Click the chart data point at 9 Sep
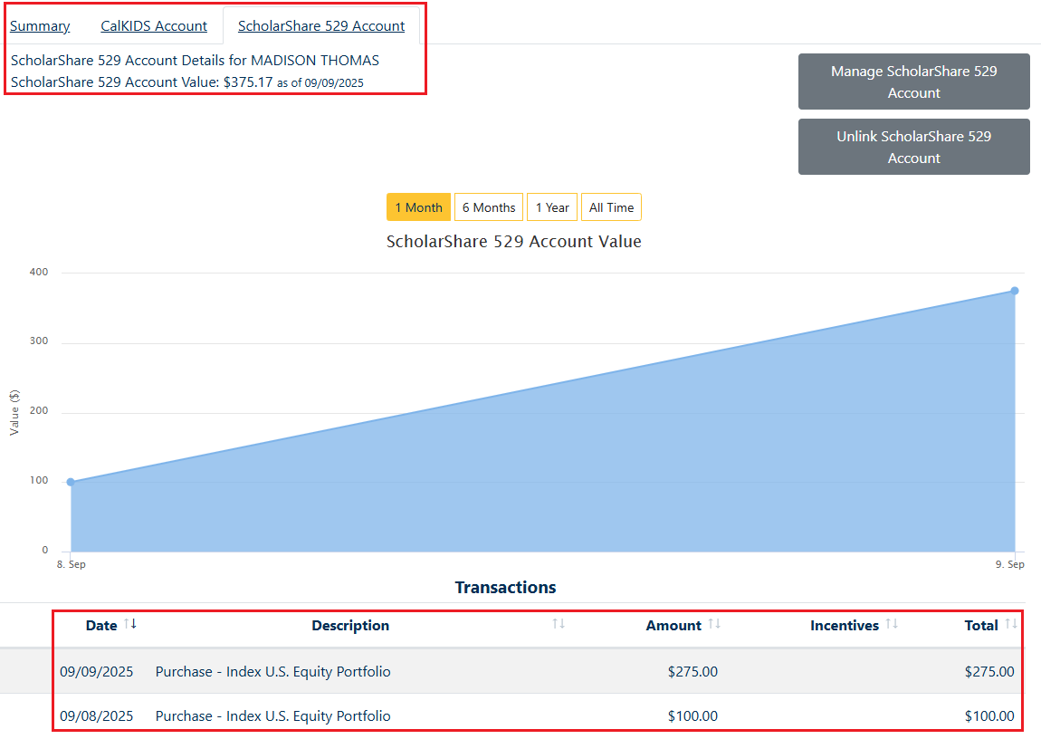1041x739 pixels. (x=1014, y=291)
